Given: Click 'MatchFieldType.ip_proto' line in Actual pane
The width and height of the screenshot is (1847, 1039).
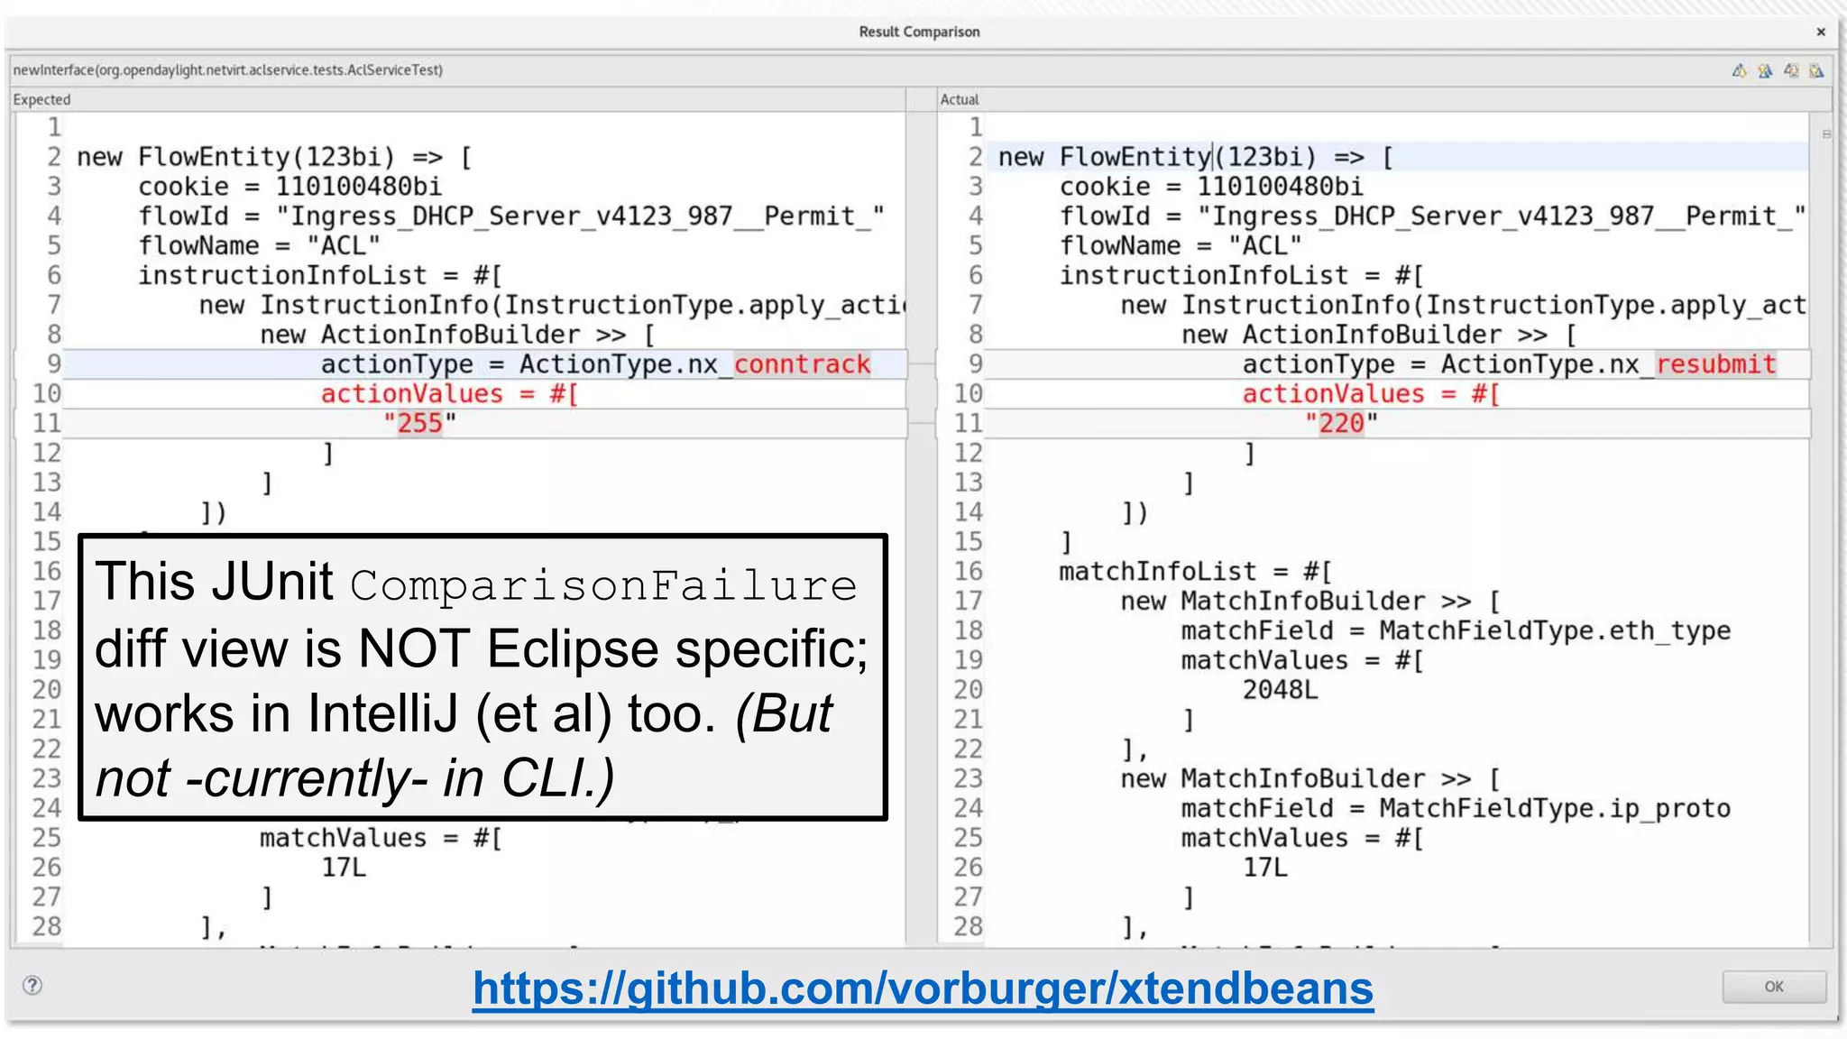Looking at the screenshot, I should pyautogui.click(x=1456, y=809).
